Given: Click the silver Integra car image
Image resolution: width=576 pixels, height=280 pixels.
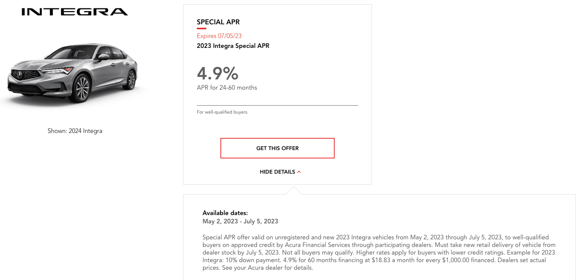Looking at the screenshot, I should 72,74.
